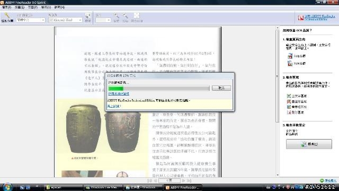Image resolution: width=339 pixels, height=191 pixels.
Task: Click the ABBYY logo icon at top right
Action: tap(301, 18)
